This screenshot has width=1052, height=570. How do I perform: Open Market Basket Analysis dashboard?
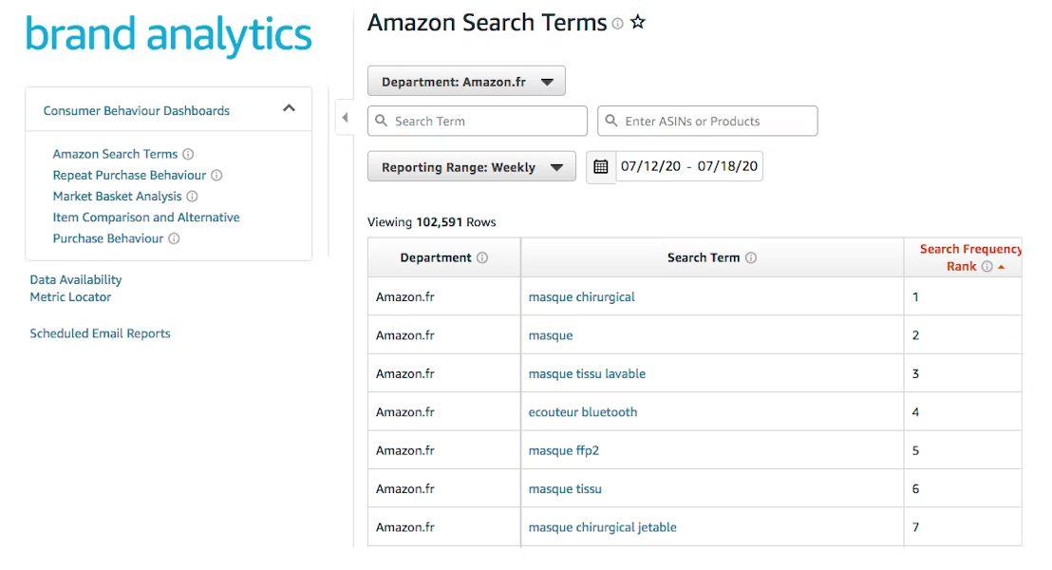click(x=118, y=197)
